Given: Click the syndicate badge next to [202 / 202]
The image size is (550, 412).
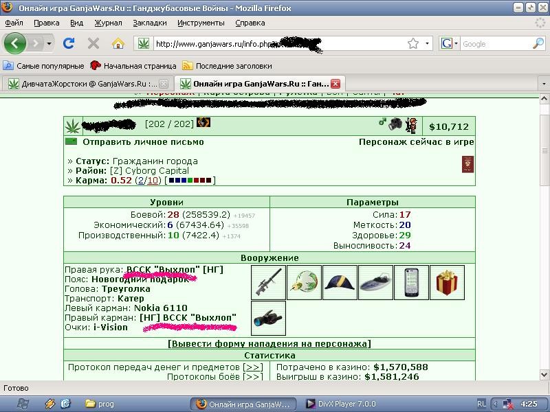Looking at the screenshot, I should point(203,122).
